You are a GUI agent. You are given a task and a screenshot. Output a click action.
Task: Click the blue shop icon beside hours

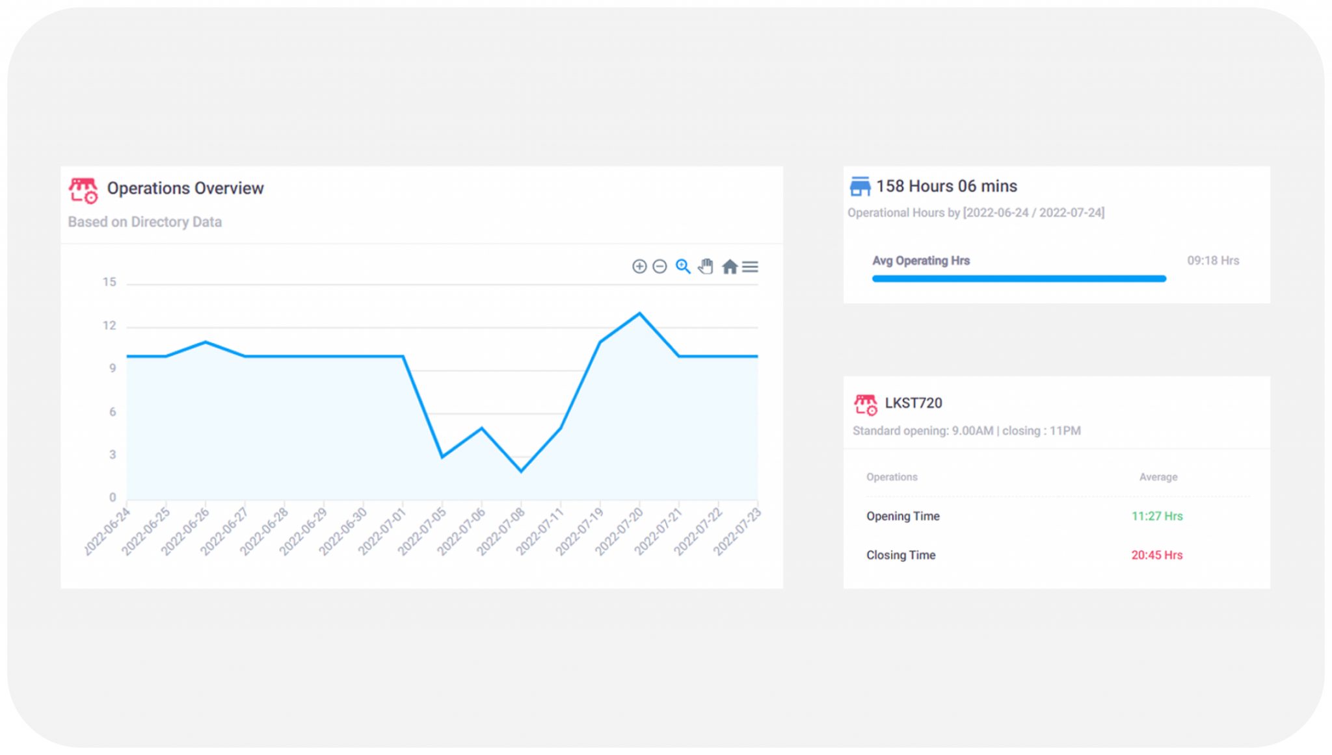[x=860, y=186]
